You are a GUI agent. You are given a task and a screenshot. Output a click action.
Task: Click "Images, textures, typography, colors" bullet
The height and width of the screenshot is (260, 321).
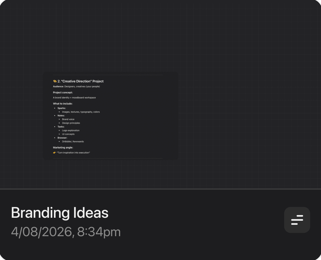pos(81,112)
